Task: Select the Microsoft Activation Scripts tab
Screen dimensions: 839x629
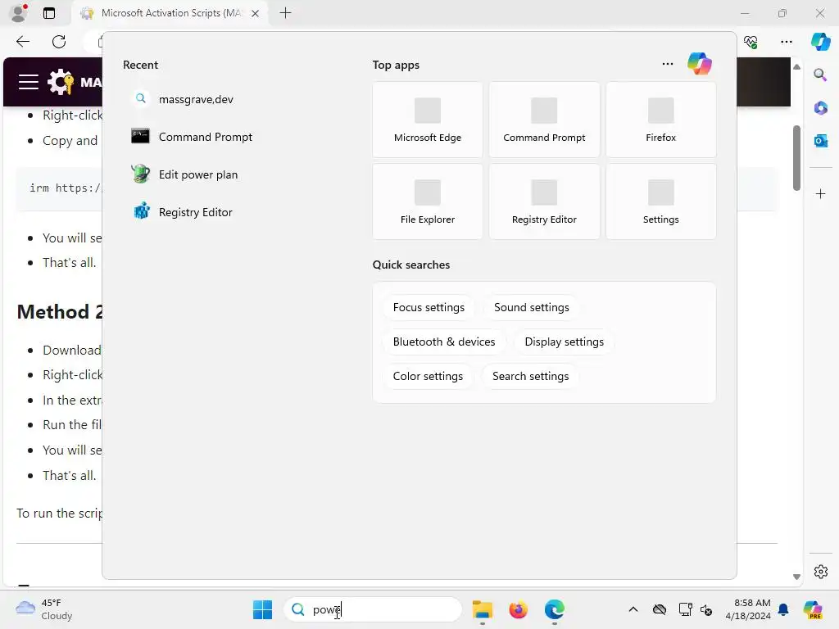Action: click(169, 13)
